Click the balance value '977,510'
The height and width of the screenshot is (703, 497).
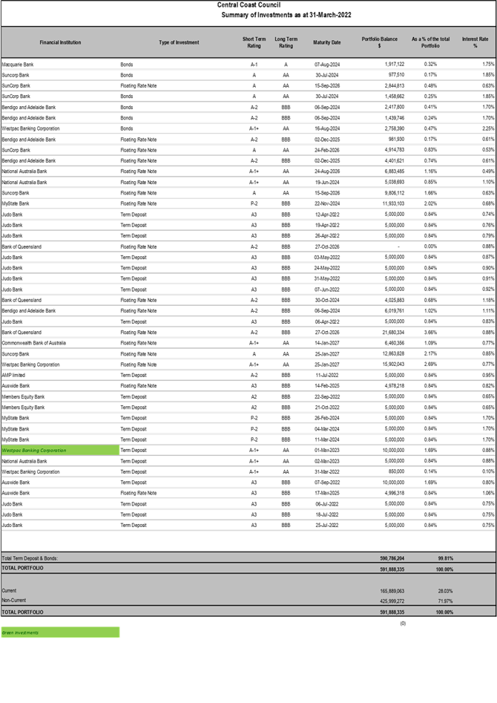point(396,75)
